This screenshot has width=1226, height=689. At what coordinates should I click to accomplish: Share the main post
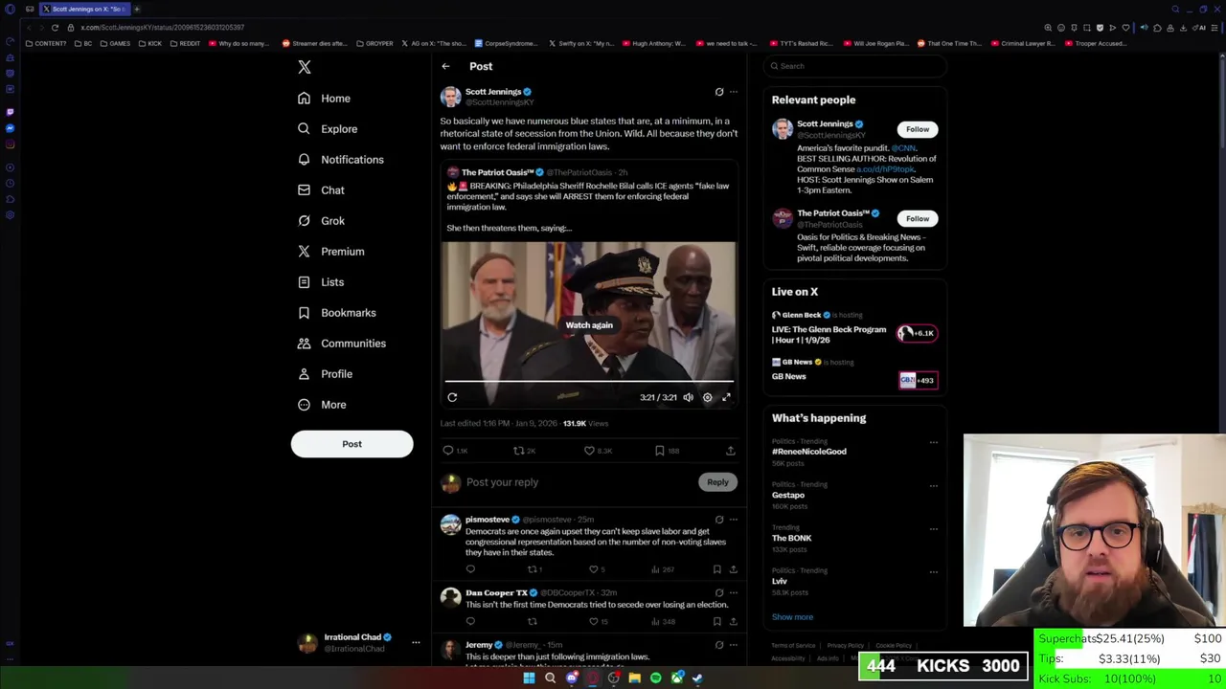coord(730,451)
